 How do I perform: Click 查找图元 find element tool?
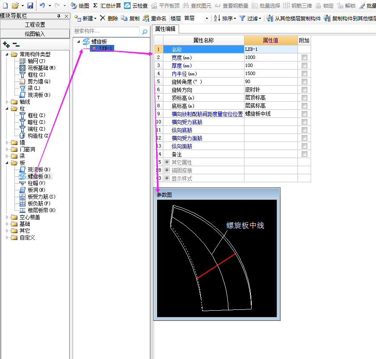tap(197, 6)
